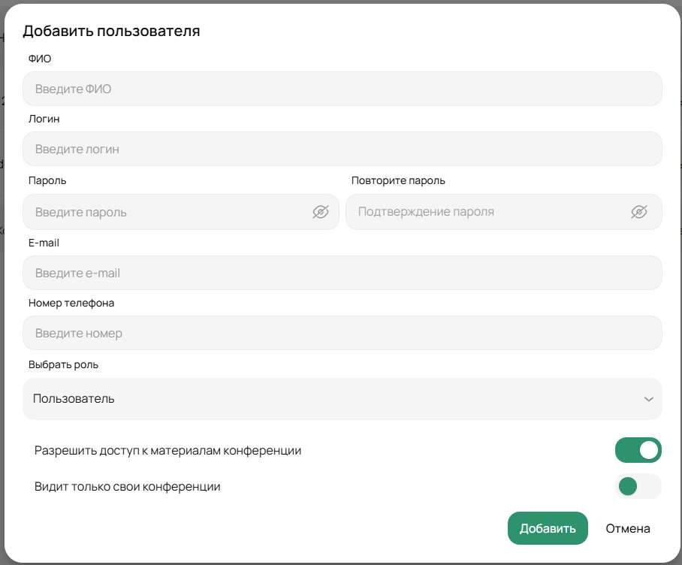Toggle visibility of the Повторите пароль field
The image size is (682, 565).
[639, 212]
